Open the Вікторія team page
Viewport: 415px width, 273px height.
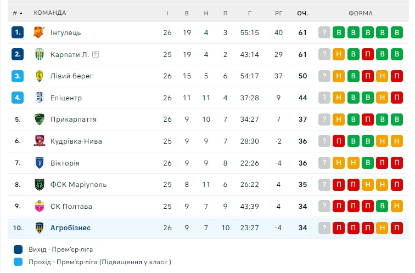65,163
